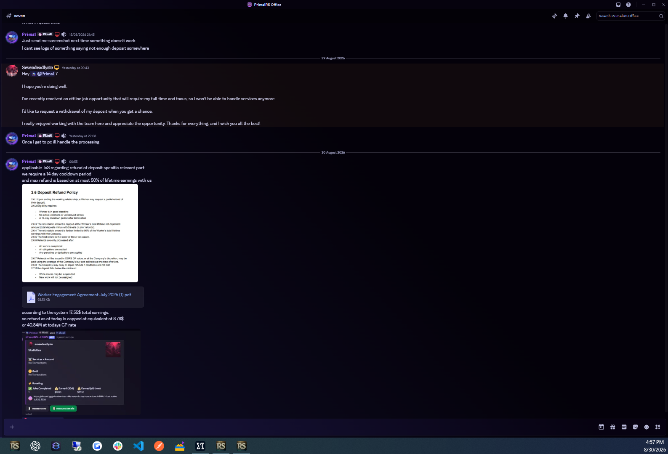Open the Threads panel icon

coord(554,16)
